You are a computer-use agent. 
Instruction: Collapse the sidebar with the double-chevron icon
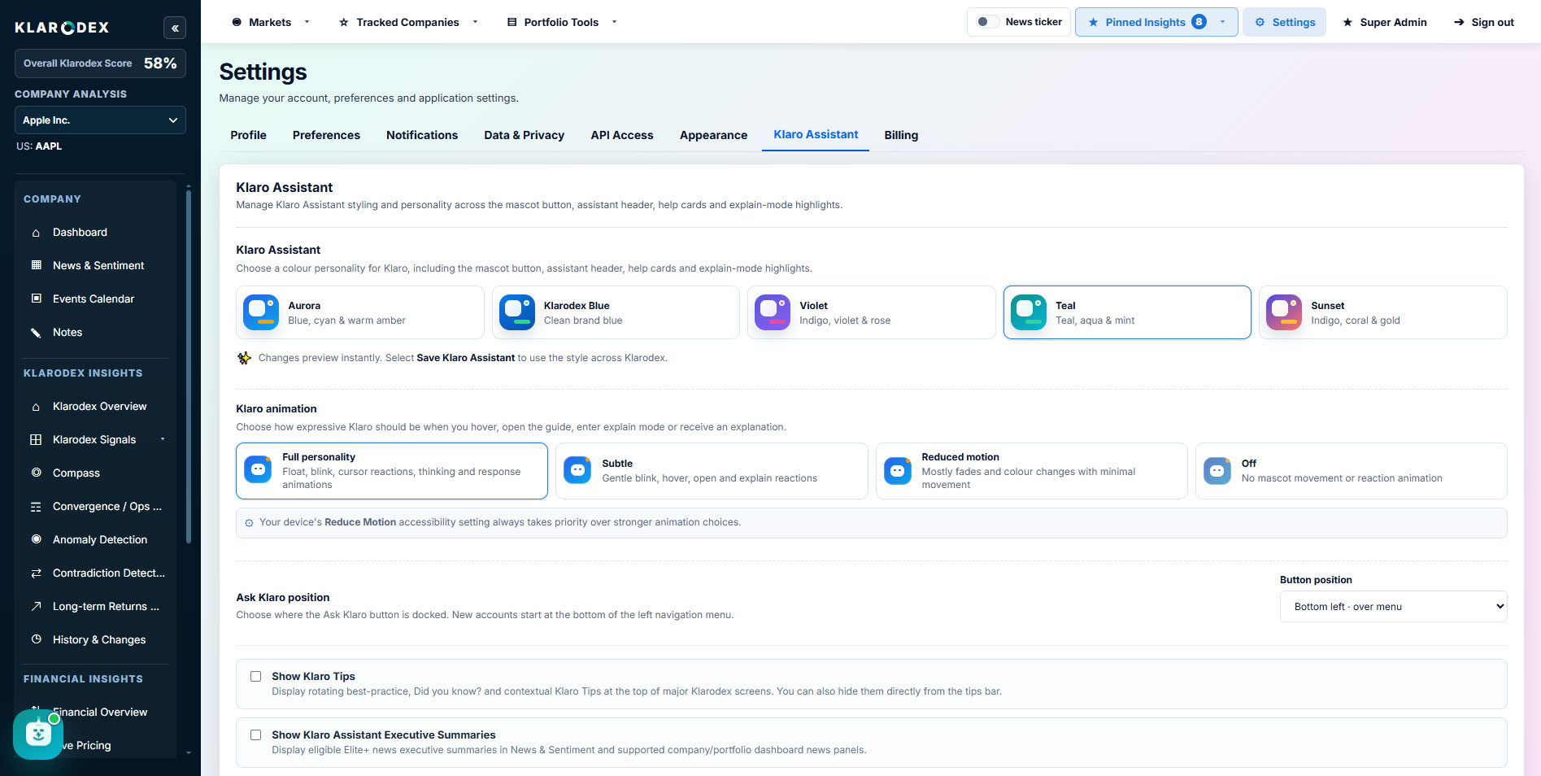point(174,28)
